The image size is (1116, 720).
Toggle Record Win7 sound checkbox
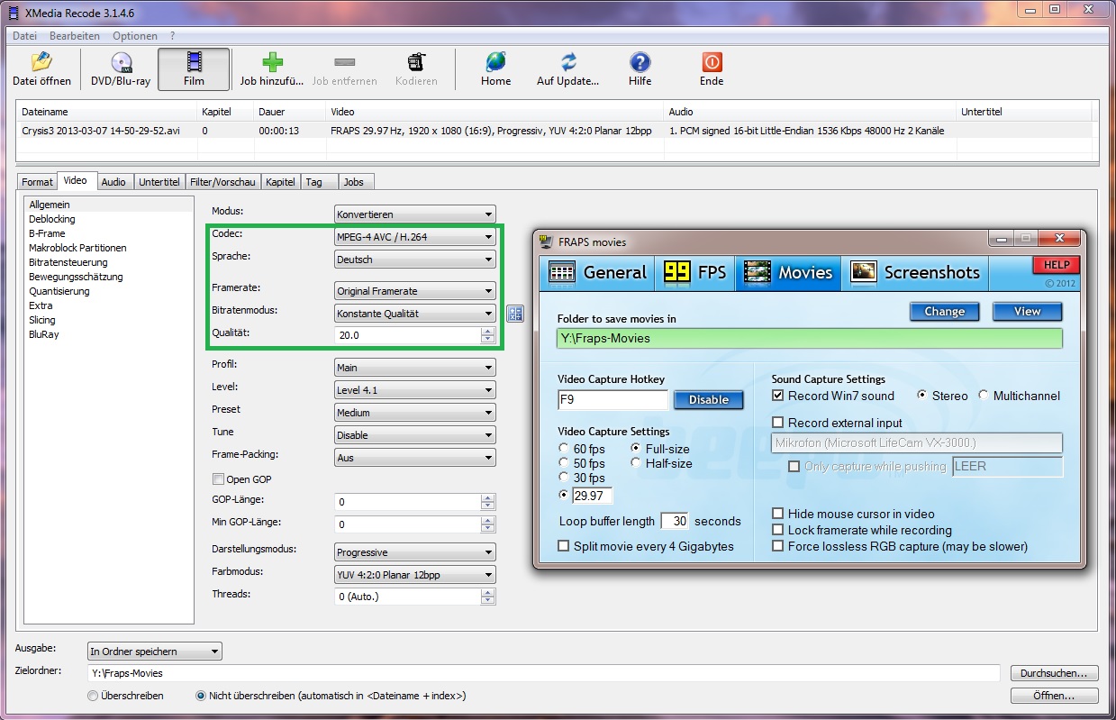click(x=778, y=396)
